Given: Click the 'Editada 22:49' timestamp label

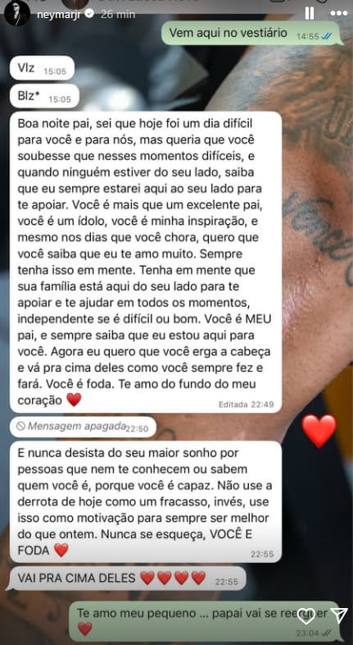Looking at the screenshot, I should (x=246, y=404).
